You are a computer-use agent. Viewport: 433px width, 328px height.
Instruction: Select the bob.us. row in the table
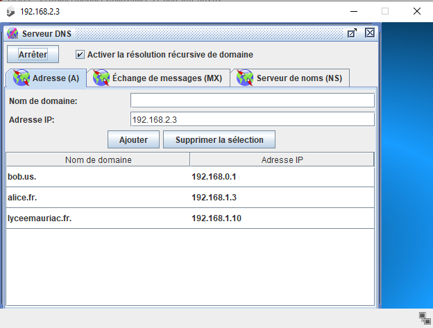tap(97, 177)
